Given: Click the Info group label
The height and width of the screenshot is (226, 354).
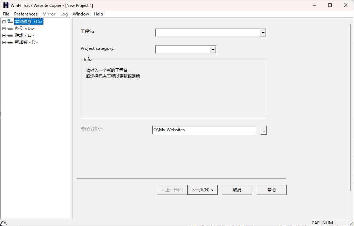Looking at the screenshot, I should click(x=88, y=59).
